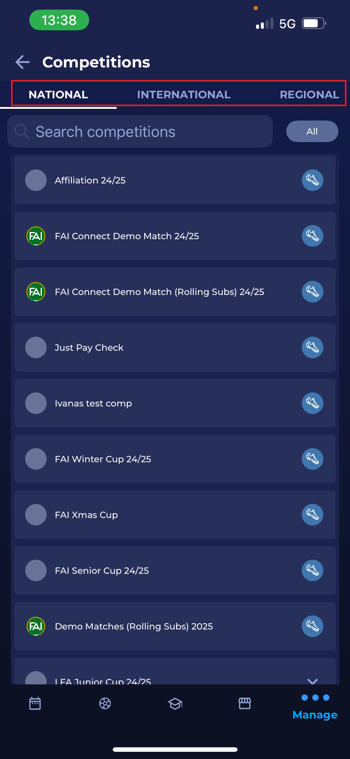Open the All filter dropdown

312,131
